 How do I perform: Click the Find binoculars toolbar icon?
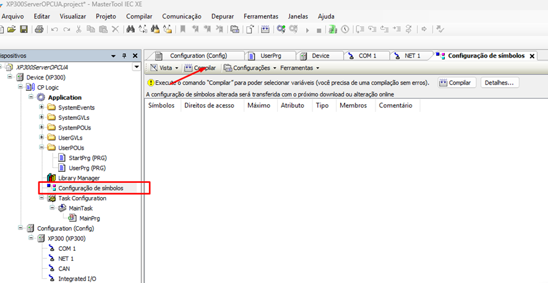pyautogui.click(x=131, y=29)
